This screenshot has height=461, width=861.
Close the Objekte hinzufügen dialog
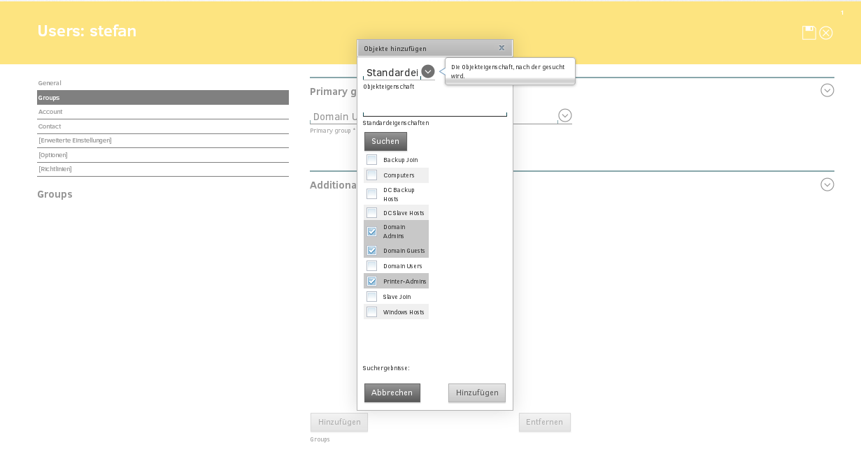501,48
